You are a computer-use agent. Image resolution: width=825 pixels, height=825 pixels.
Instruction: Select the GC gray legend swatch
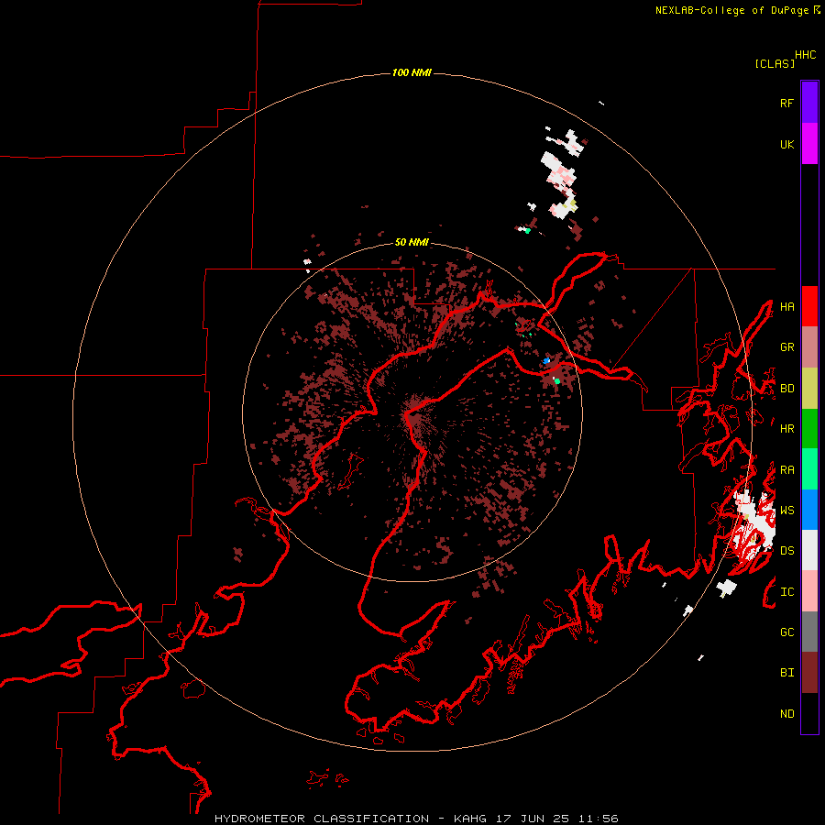pyautogui.click(x=809, y=632)
